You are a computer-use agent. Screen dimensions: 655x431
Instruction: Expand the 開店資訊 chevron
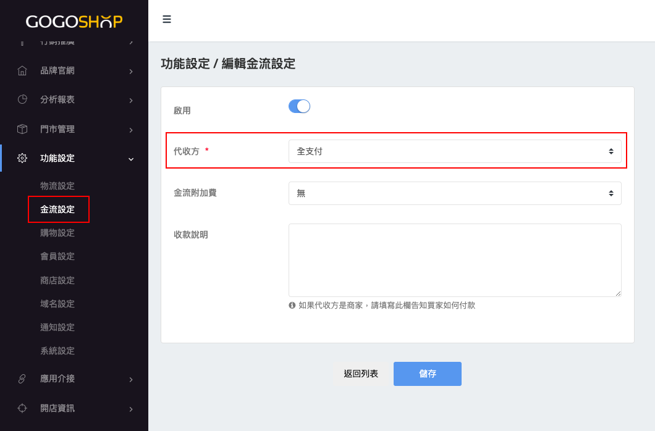point(131,409)
